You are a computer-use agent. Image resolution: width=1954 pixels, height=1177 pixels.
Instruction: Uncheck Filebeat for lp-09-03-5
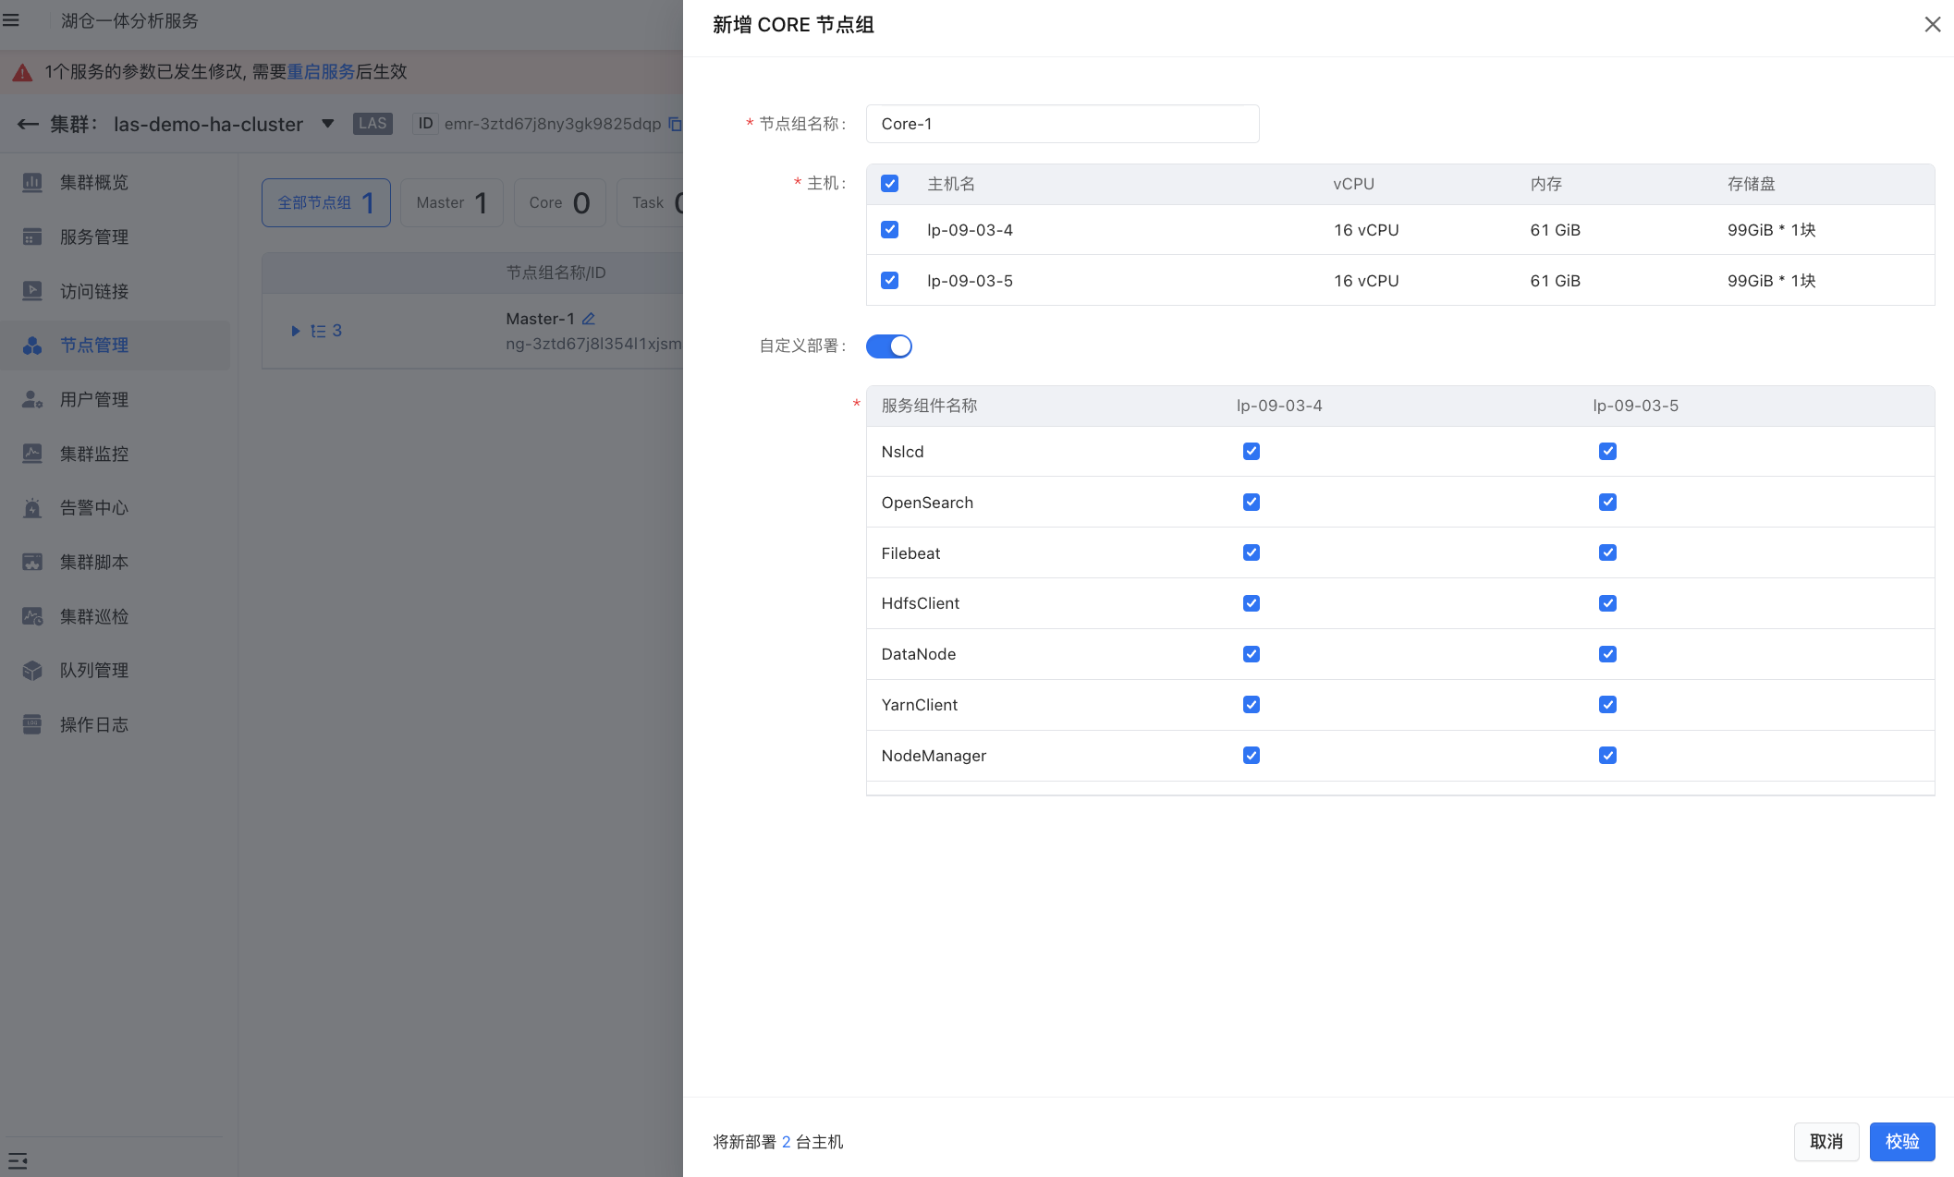1607,552
